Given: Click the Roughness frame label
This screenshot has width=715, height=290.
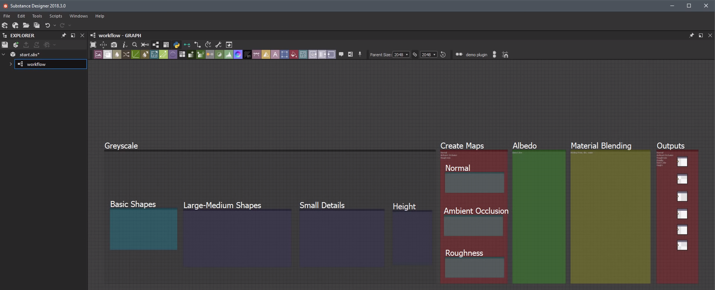Looking at the screenshot, I should [x=464, y=253].
